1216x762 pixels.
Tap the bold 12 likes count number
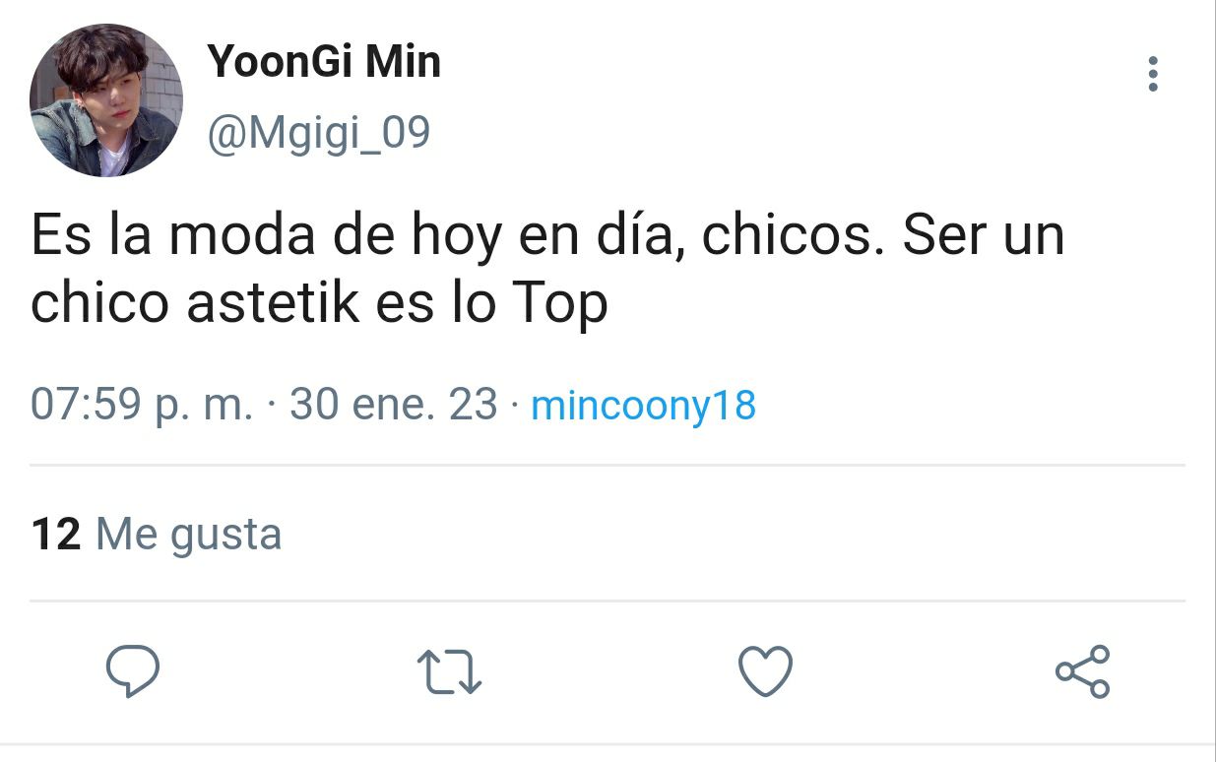[56, 535]
